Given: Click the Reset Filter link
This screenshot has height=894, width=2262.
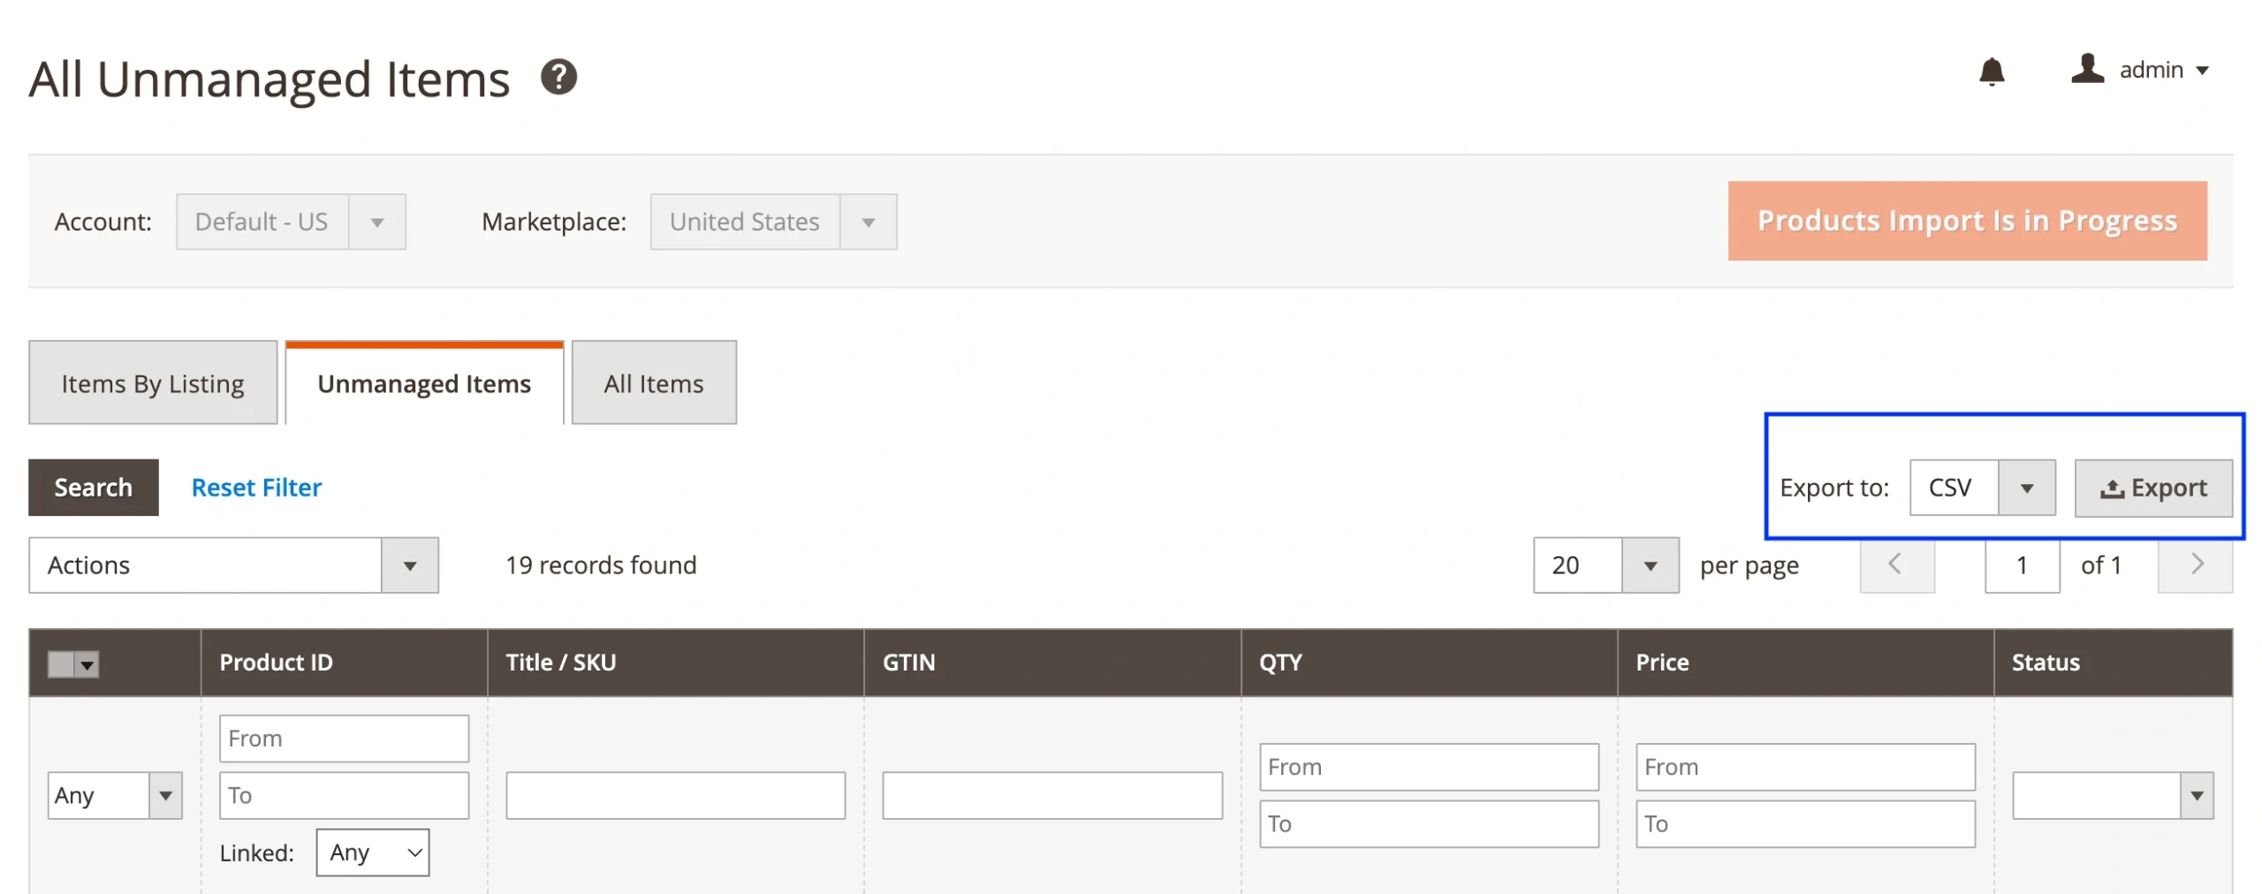Looking at the screenshot, I should point(256,488).
